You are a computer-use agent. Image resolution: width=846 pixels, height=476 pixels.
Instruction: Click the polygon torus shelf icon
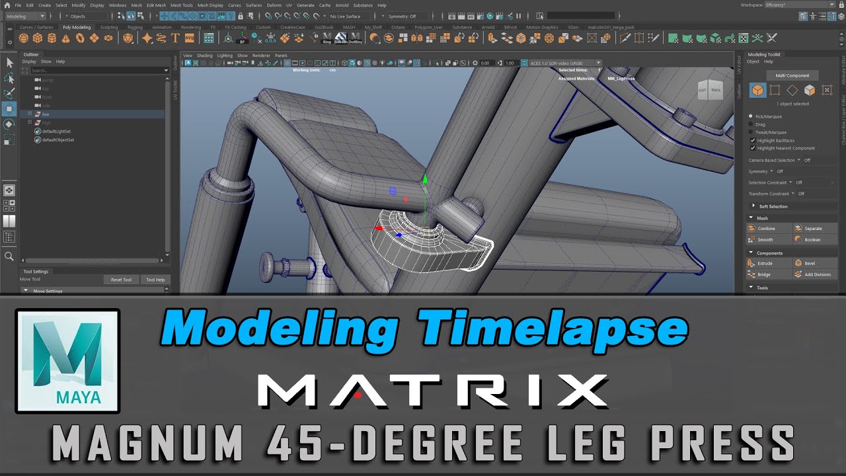80,38
